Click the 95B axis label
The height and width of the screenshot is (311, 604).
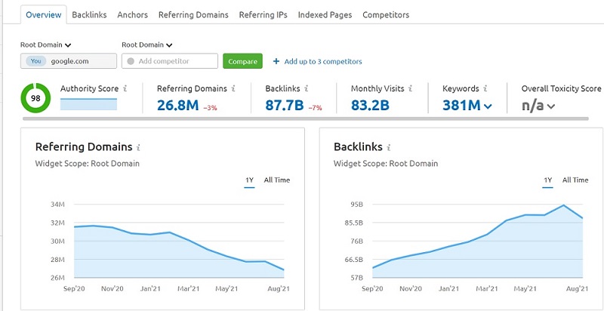pos(356,204)
